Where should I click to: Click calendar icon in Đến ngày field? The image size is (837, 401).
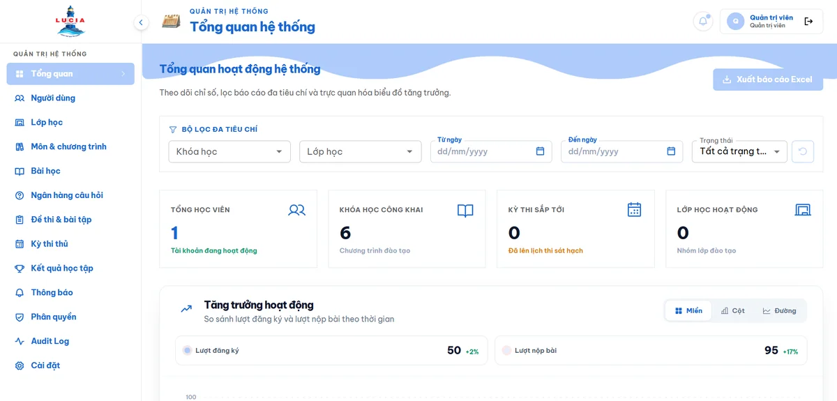pos(671,151)
